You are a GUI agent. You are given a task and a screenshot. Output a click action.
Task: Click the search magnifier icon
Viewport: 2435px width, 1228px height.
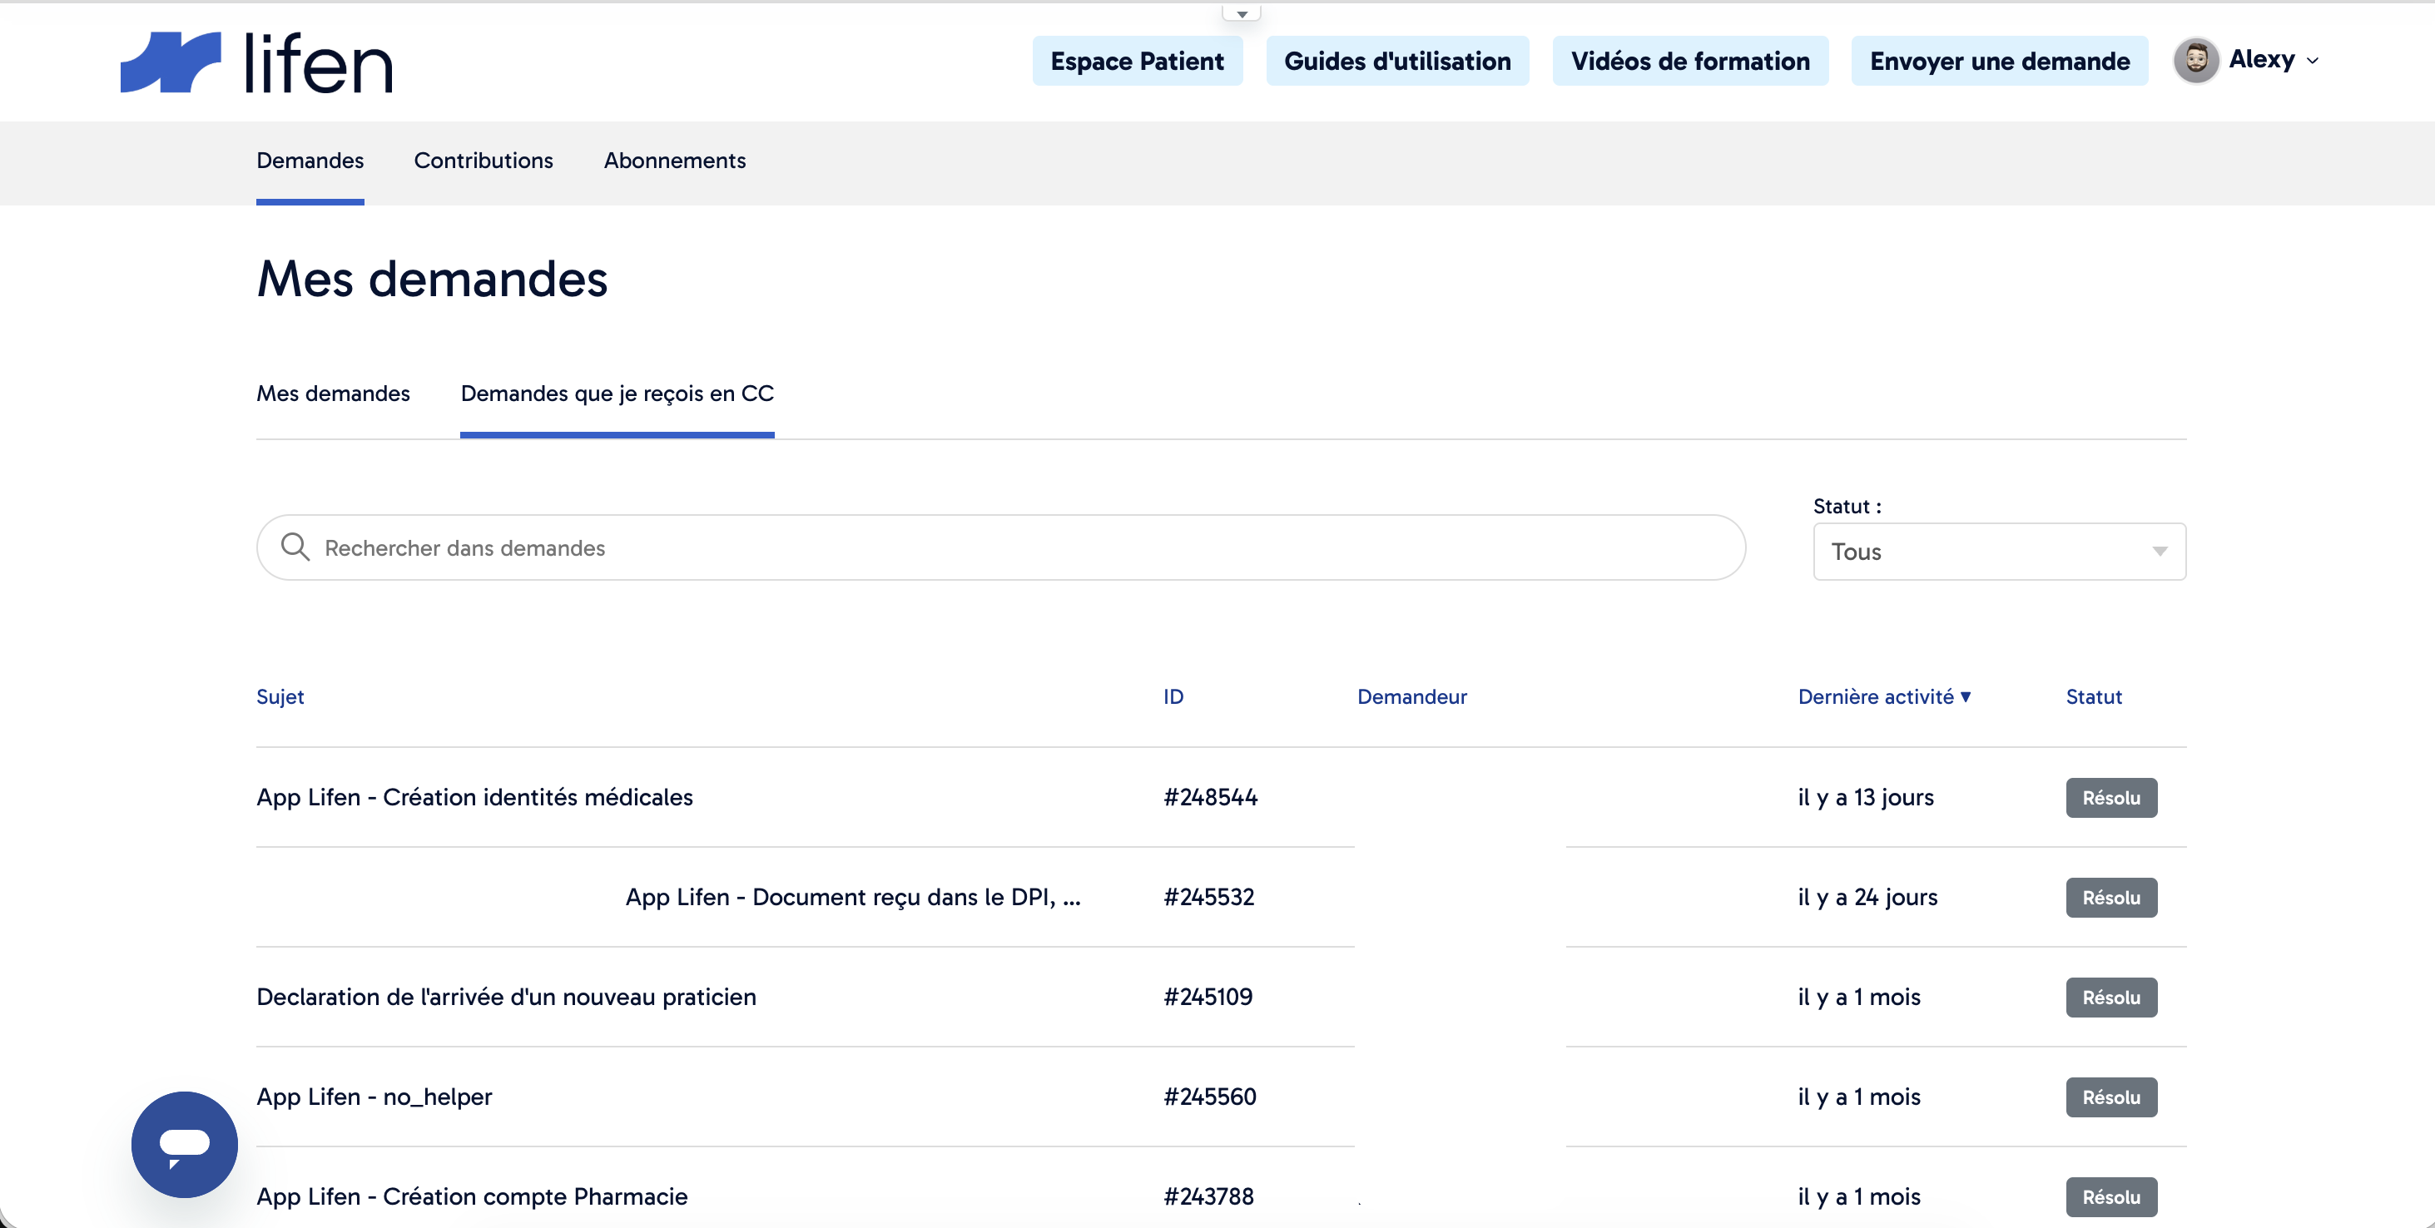[295, 547]
